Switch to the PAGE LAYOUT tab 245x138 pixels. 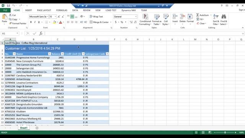pyautogui.click(x=44, y=10)
